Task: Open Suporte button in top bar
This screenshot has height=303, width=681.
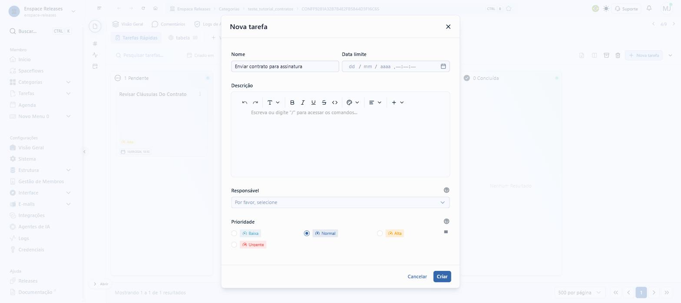Action: (x=626, y=9)
